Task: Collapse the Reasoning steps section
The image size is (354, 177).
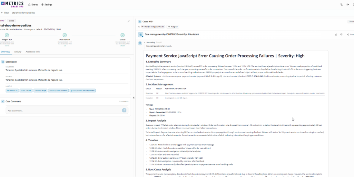Action: coord(144,42)
